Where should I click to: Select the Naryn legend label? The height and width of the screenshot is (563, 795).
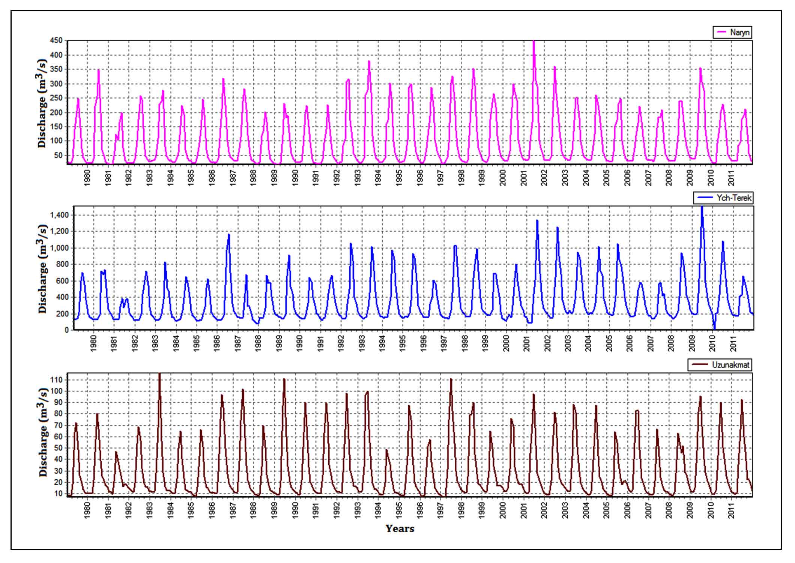(739, 32)
